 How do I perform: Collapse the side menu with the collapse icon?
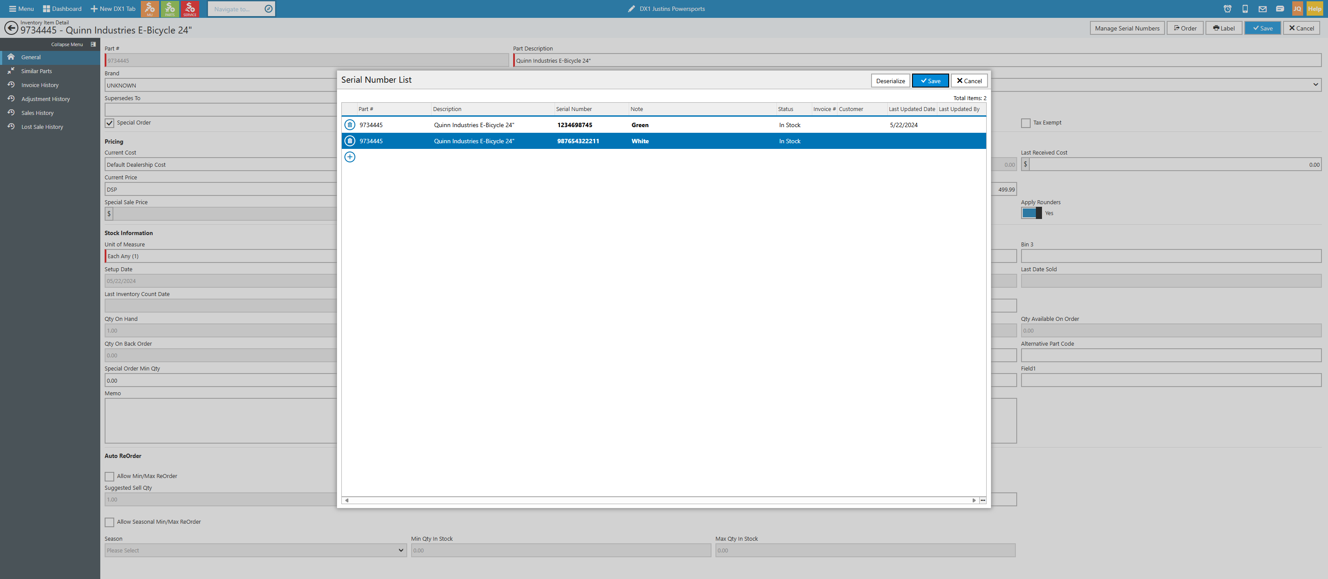(93, 44)
